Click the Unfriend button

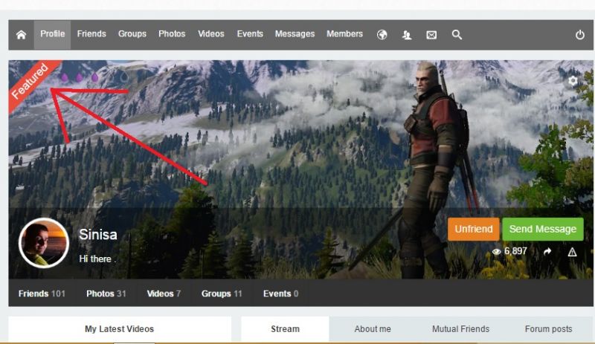pos(474,229)
